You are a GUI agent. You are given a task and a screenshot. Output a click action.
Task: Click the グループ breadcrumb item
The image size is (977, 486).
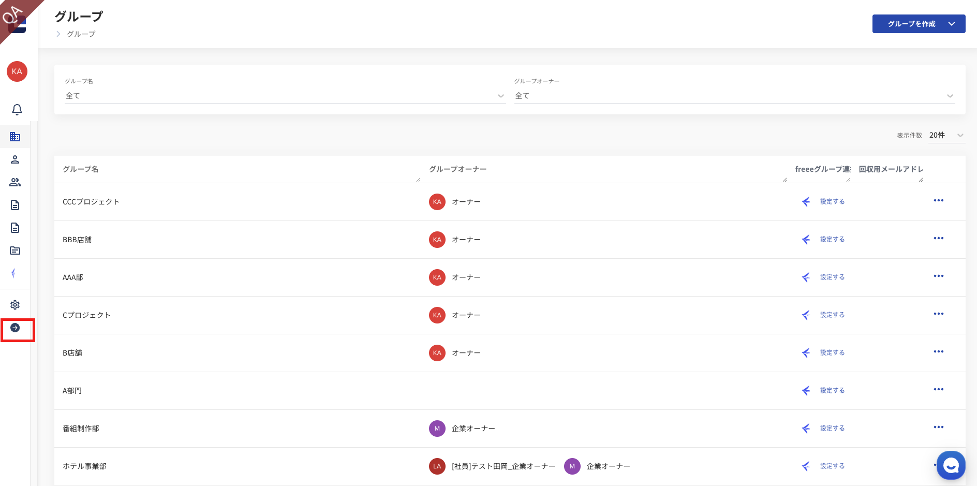click(81, 34)
